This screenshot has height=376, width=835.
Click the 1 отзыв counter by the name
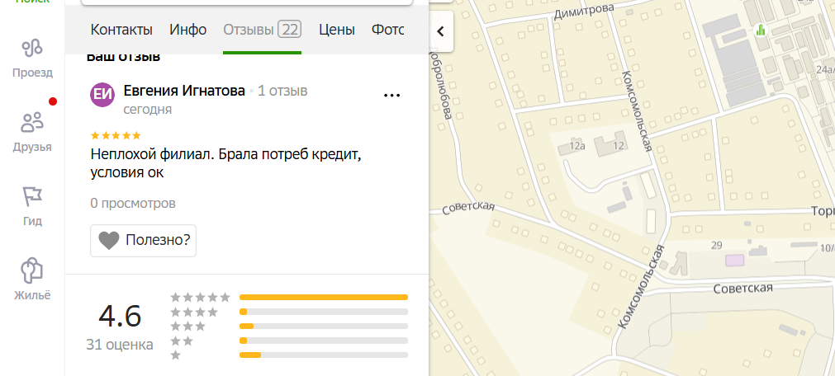(282, 91)
